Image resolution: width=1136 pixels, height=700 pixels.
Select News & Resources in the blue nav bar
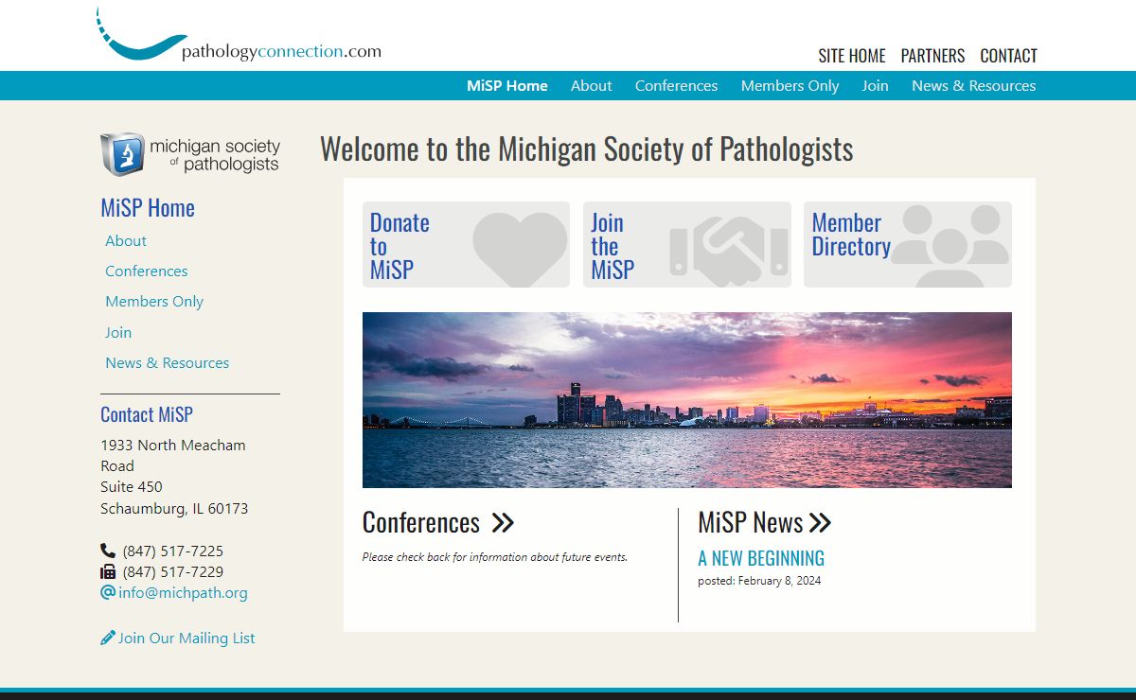pos(973,85)
